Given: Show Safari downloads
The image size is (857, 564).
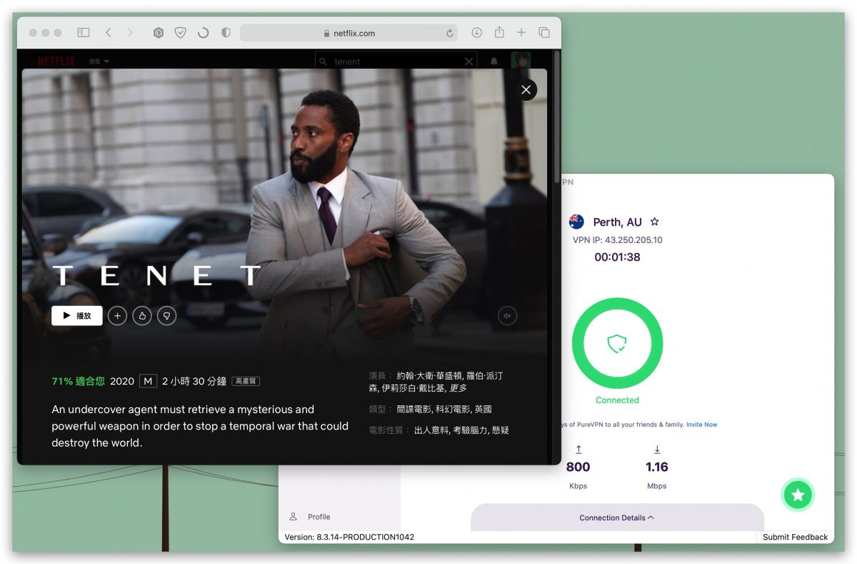Looking at the screenshot, I should click(x=476, y=33).
